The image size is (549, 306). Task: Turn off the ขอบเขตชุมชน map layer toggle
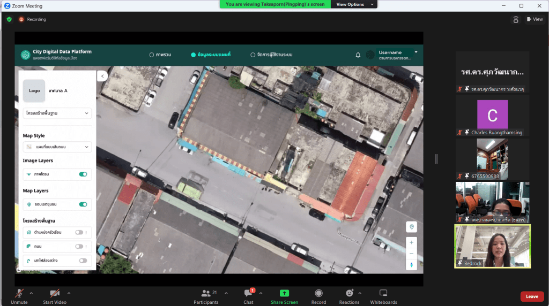[83, 204]
